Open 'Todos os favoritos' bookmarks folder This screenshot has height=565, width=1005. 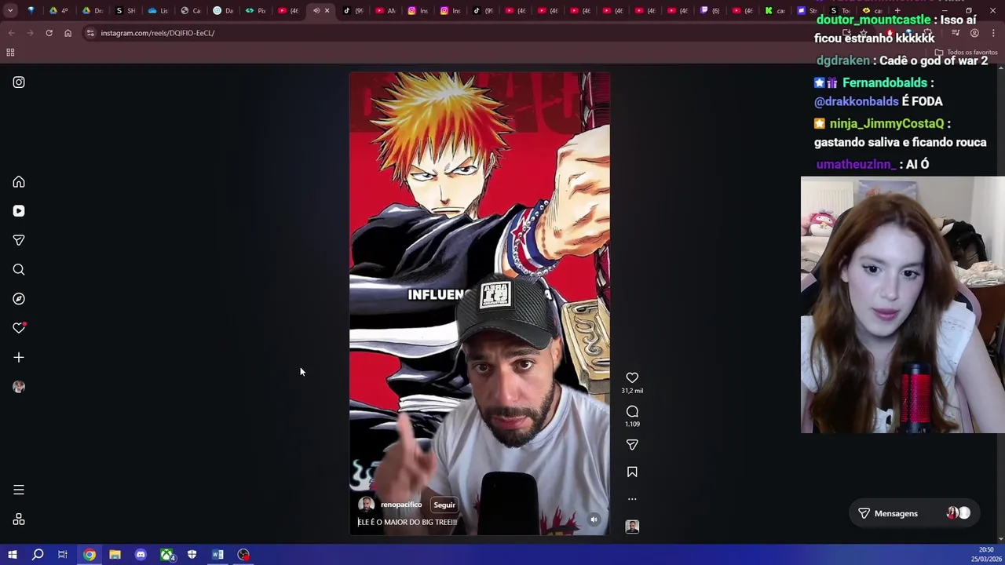(x=966, y=53)
